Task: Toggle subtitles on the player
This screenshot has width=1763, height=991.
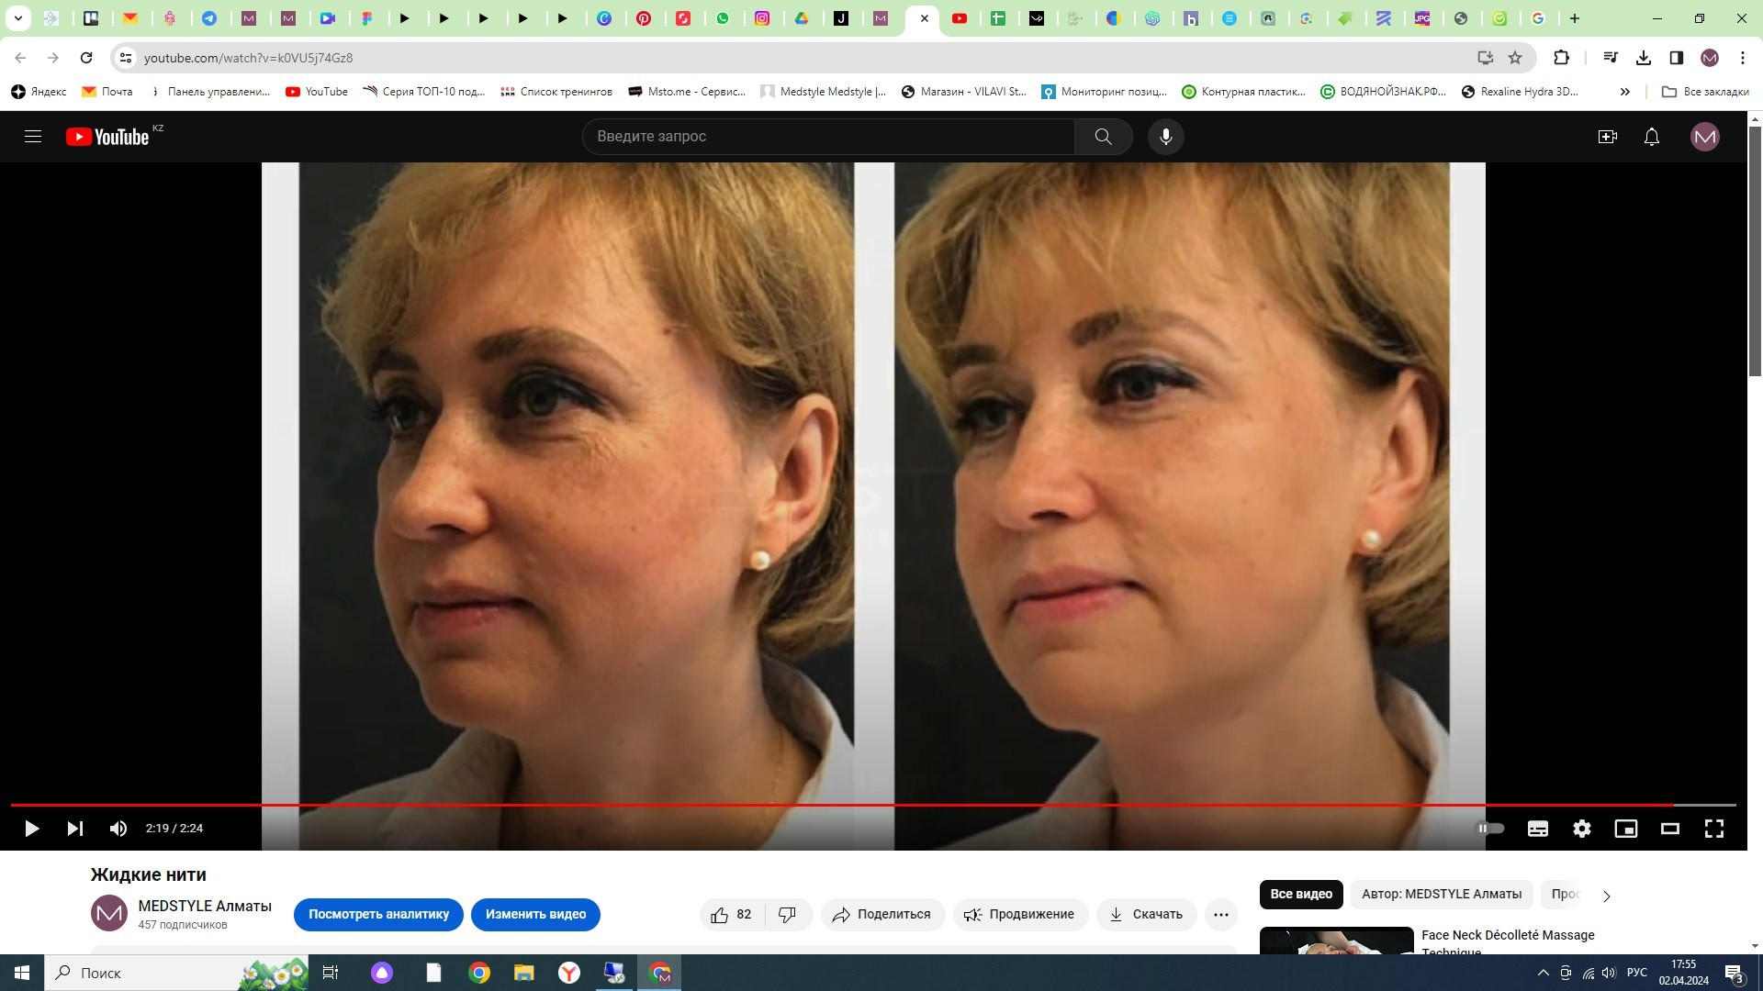Action: click(1537, 829)
